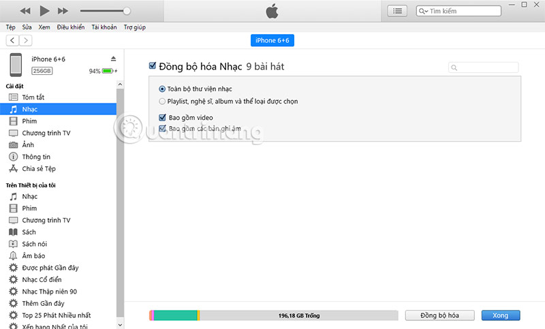
Task: Open the Xem menu
Action: tap(44, 27)
